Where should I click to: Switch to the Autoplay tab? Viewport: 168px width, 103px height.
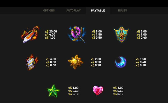pyautogui.click(x=73, y=11)
